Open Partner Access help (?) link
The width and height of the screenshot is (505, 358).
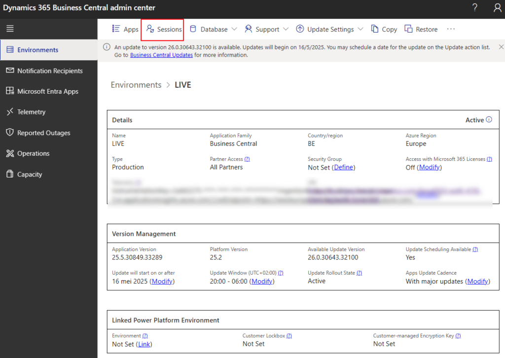[247, 159]
